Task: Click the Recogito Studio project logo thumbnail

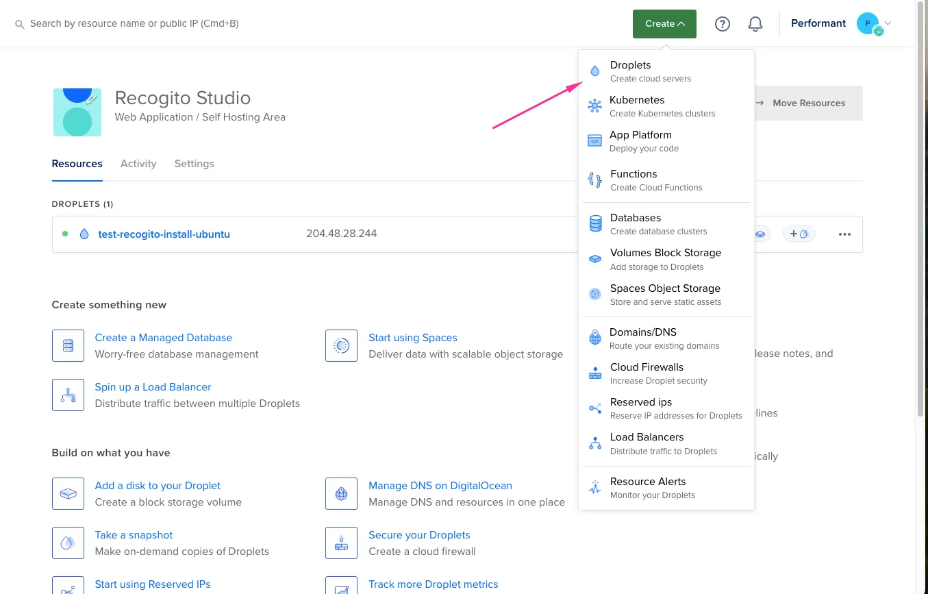Action: pyautogui.click(x=77, y=112)
